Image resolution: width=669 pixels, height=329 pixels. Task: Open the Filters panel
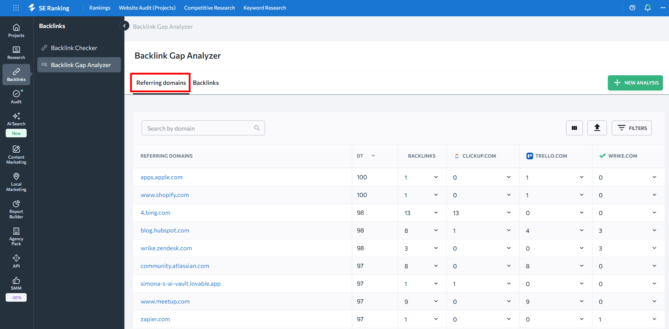tap(632, 128)
